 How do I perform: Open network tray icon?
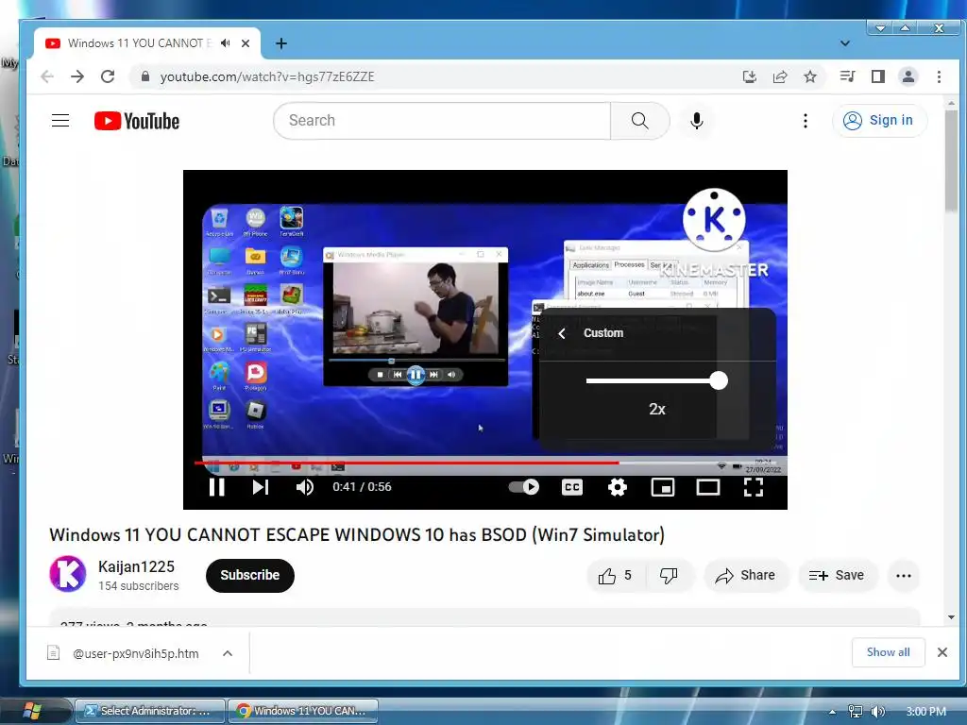[856, 712]
